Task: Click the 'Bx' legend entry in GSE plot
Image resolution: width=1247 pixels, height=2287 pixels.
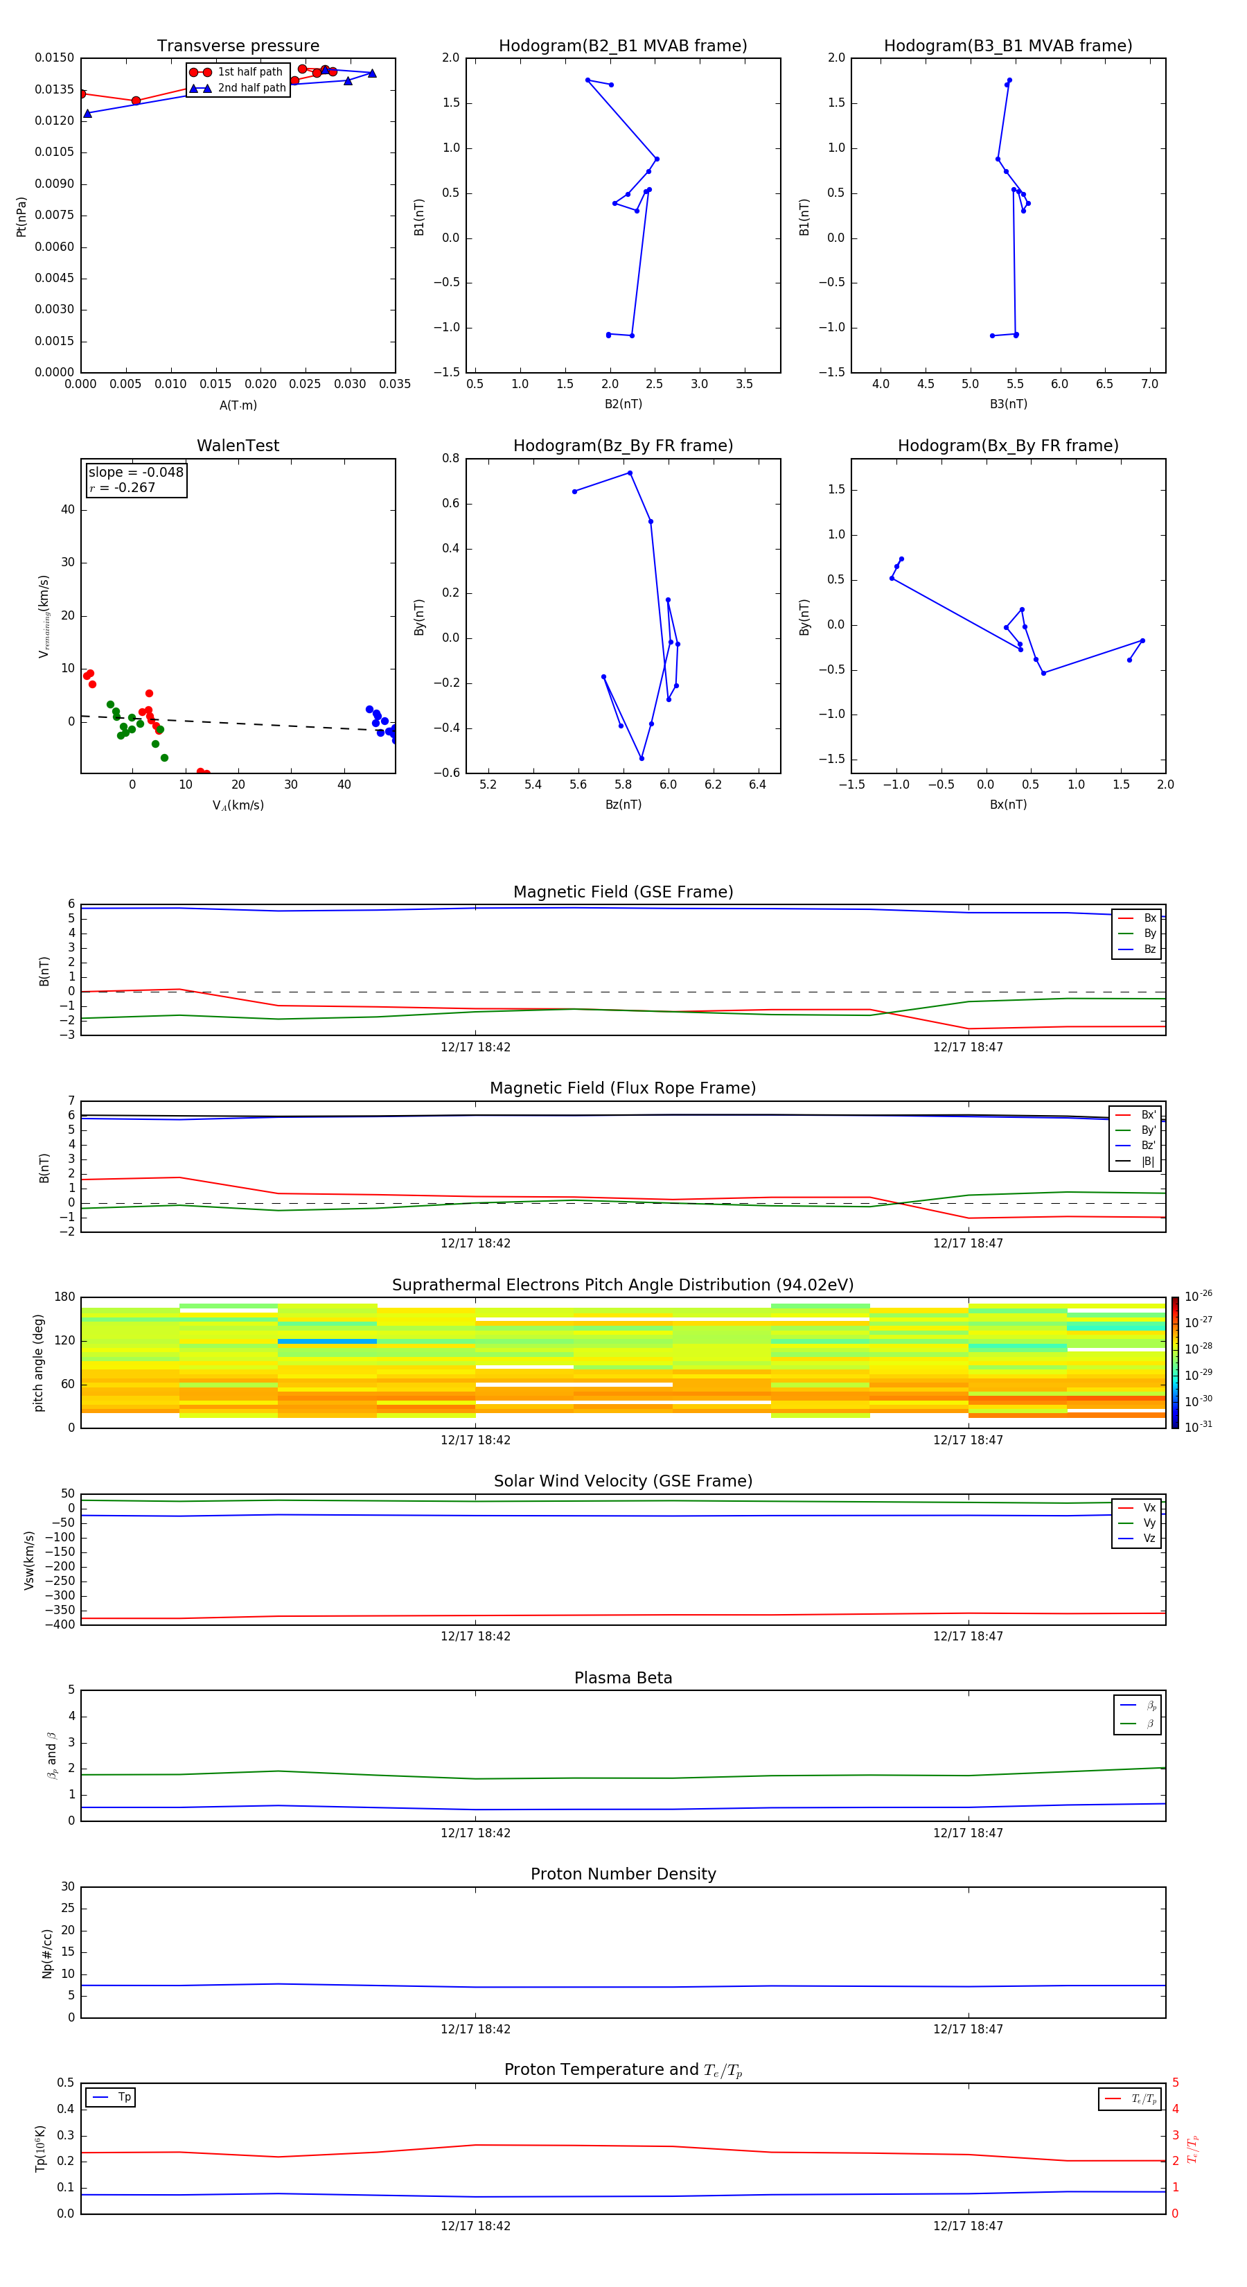Action: [1137, 918]
